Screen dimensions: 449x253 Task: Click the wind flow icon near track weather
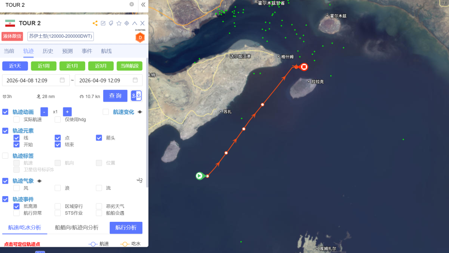click(139, 180)
